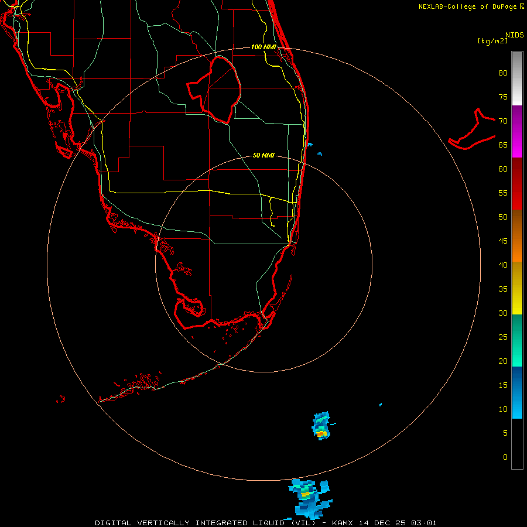This screenshot has width=527, height=527.
Task: Click the 0 value on the color scale
Action: 505,457
